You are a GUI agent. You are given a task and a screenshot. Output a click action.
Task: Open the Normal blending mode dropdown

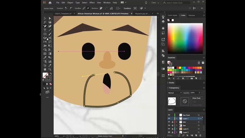175,93
